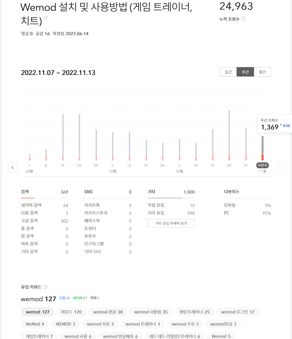Go to next chart period arrow
This screenshot has width=292, height=339.
279,167
